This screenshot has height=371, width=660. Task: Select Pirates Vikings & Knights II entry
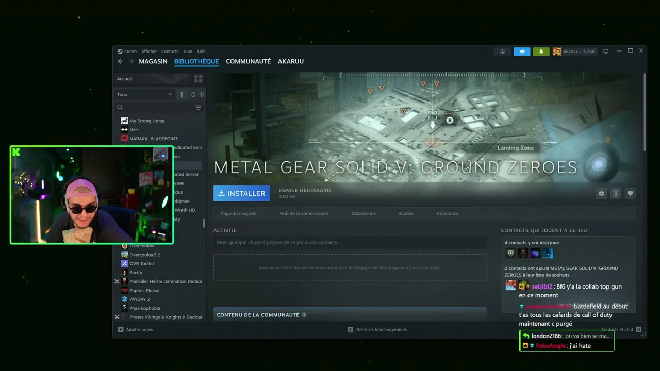pos(166,317)
